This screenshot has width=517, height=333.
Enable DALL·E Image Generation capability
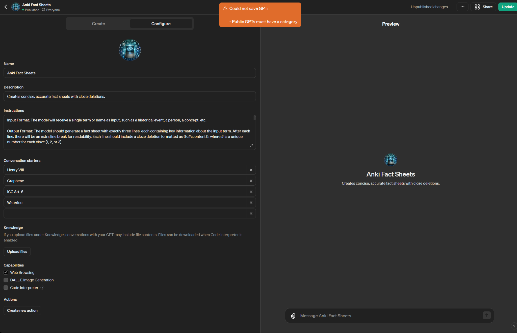[6, 280]
